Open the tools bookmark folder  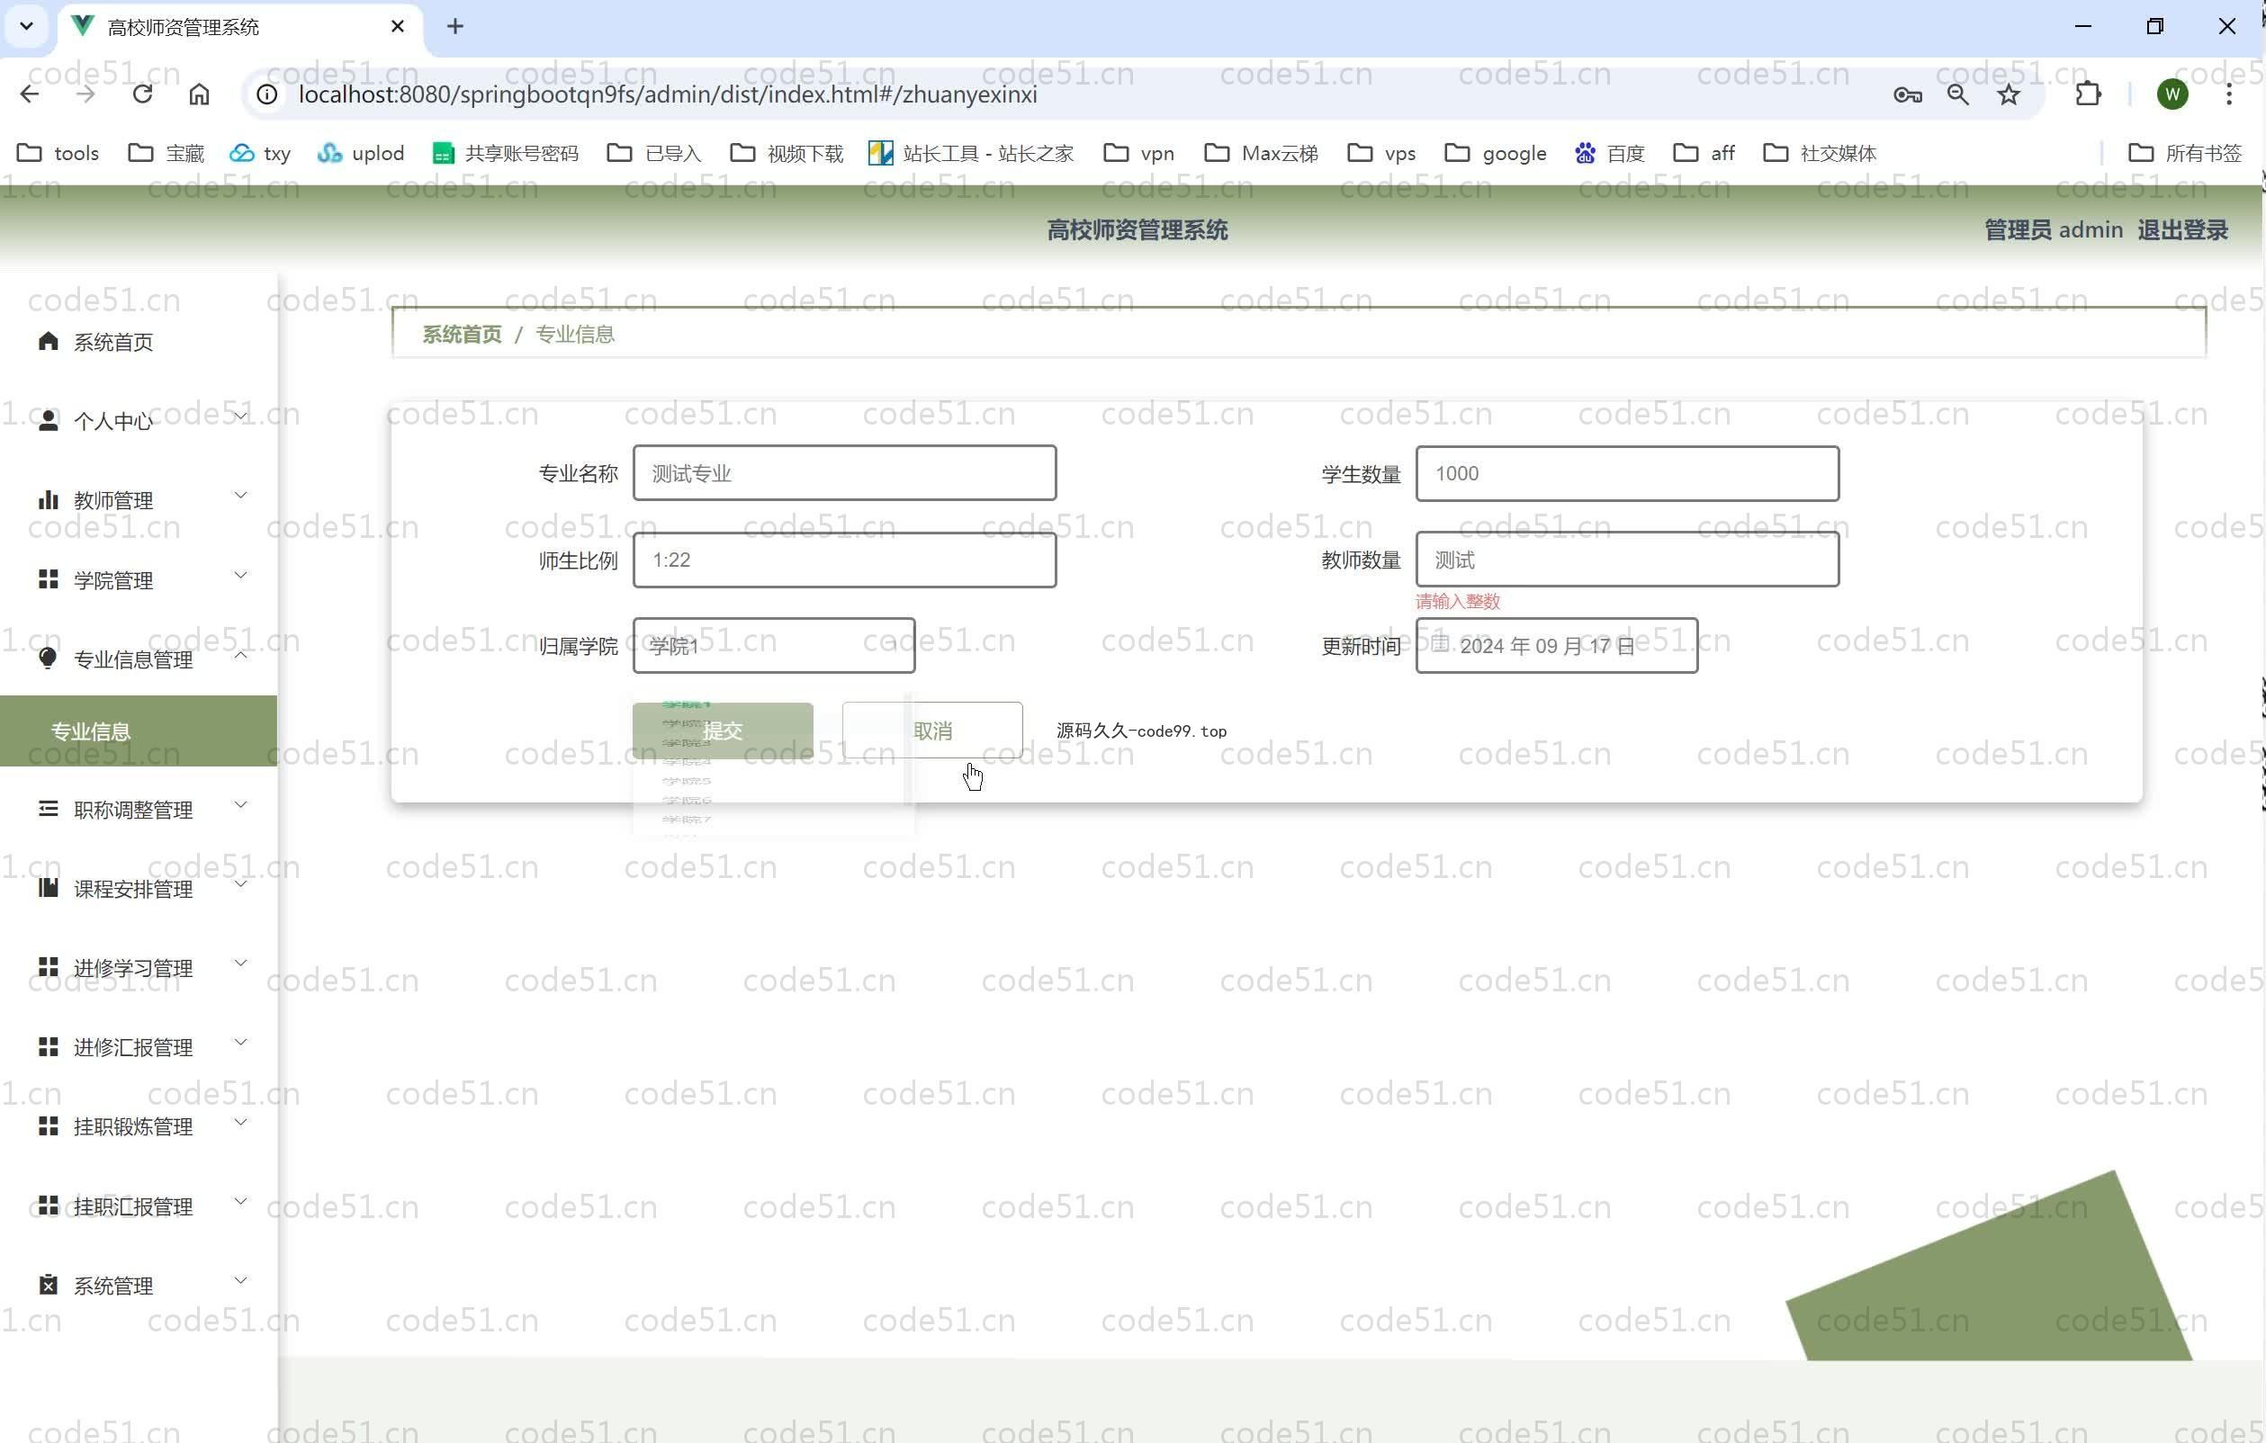click(58, 152)
